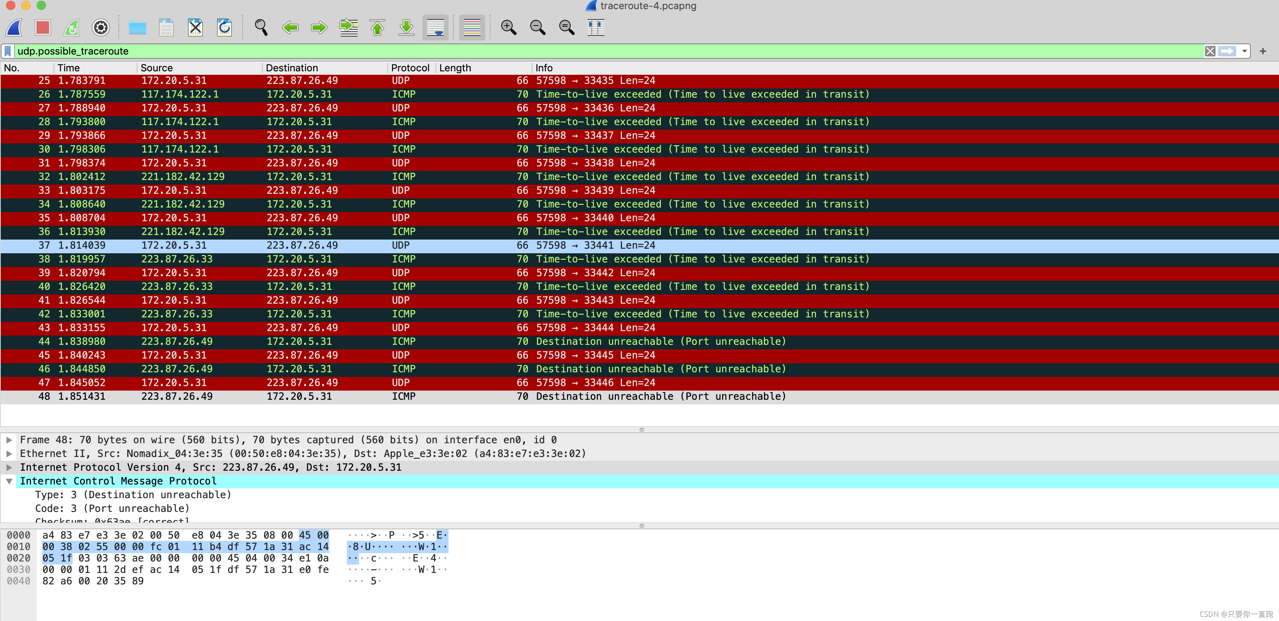This screenshot has height=621, width=1279.
Task: Click the shark fin start capture icon
Action: pyautogui.click(x=15, y=27)
